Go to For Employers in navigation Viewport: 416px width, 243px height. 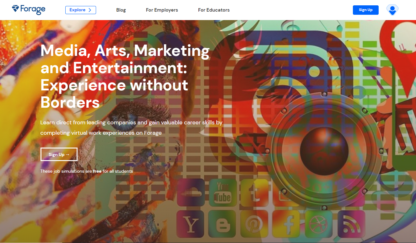(162, 10)
